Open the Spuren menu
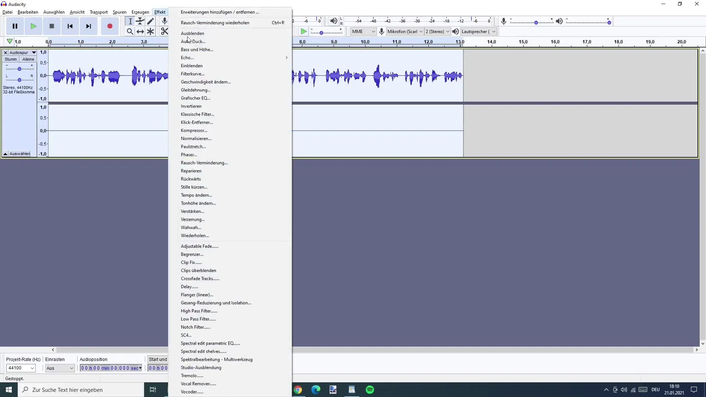Image resolution: width=706 pixels, height=397 pixels. [x=120, y=12]
